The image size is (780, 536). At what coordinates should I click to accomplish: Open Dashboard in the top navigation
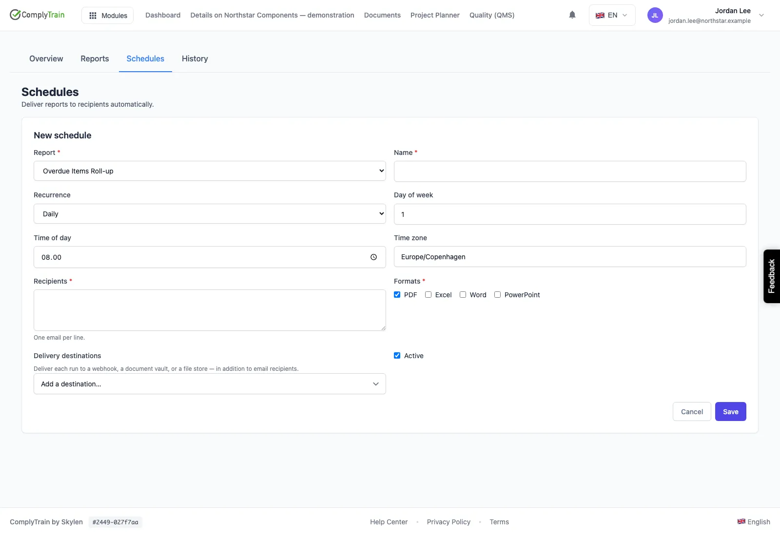coord(163,15)
